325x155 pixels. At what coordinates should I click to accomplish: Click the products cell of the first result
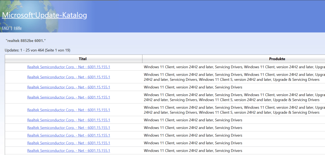[x=234, y=67]
